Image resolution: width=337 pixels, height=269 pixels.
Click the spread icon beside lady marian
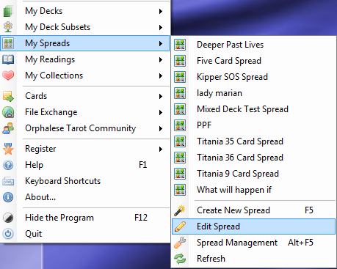180,93
